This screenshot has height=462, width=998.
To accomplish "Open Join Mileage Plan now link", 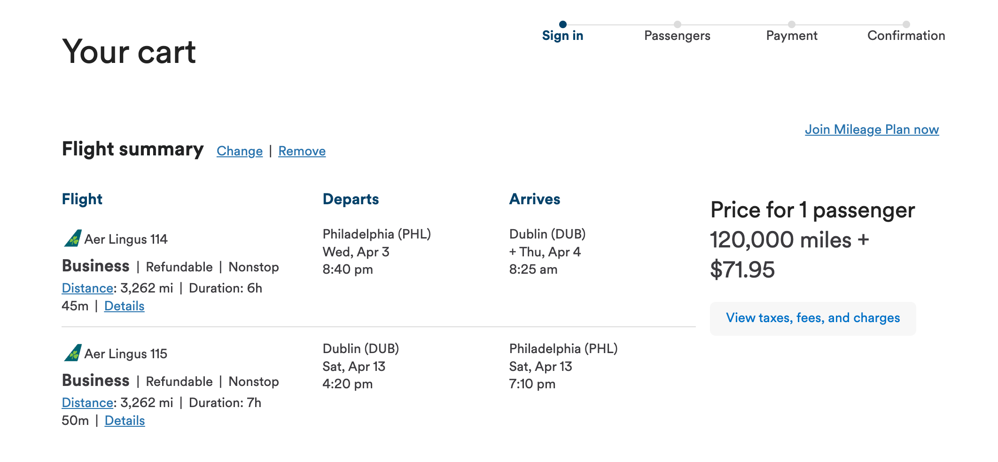I will [872, 130].
